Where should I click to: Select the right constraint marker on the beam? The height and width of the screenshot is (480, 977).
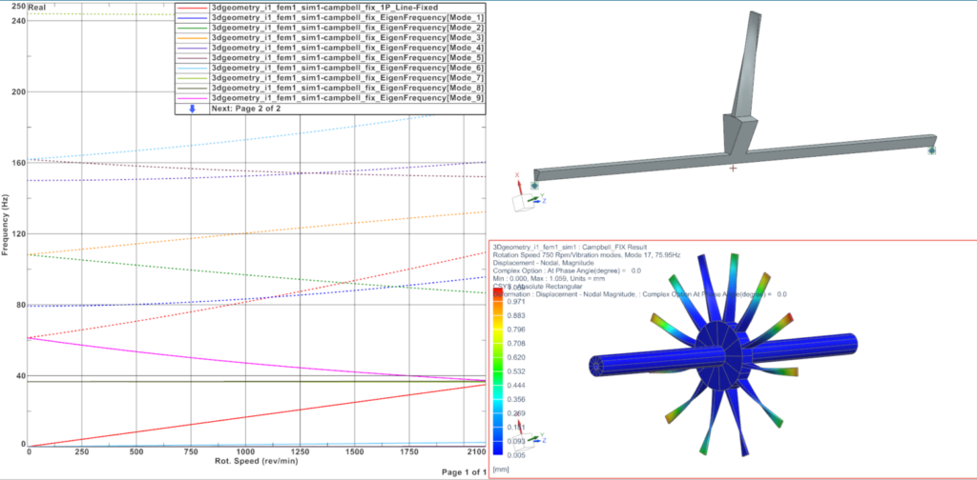931,150
